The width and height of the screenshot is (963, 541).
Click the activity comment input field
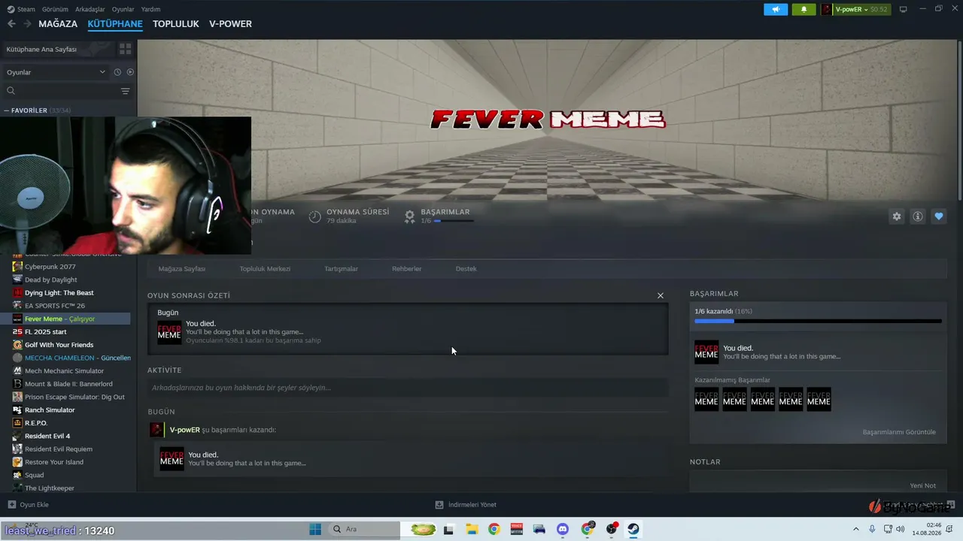(x=408, y=388)
